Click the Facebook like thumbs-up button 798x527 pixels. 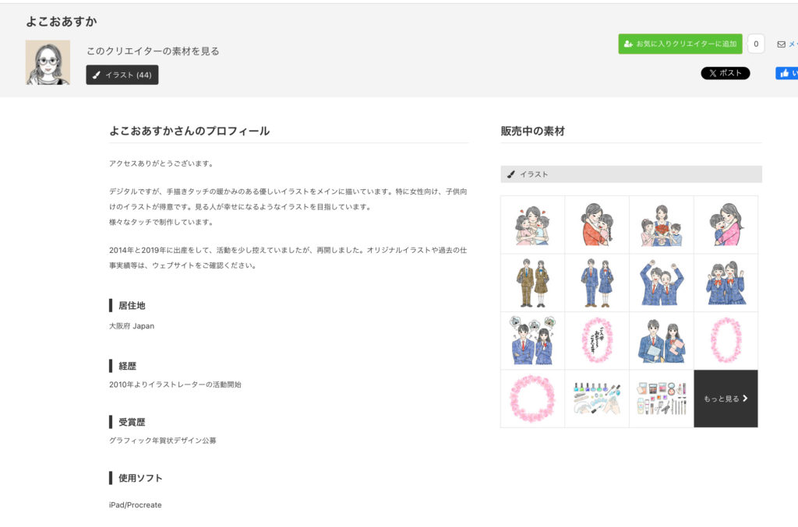tap(786, 73)
